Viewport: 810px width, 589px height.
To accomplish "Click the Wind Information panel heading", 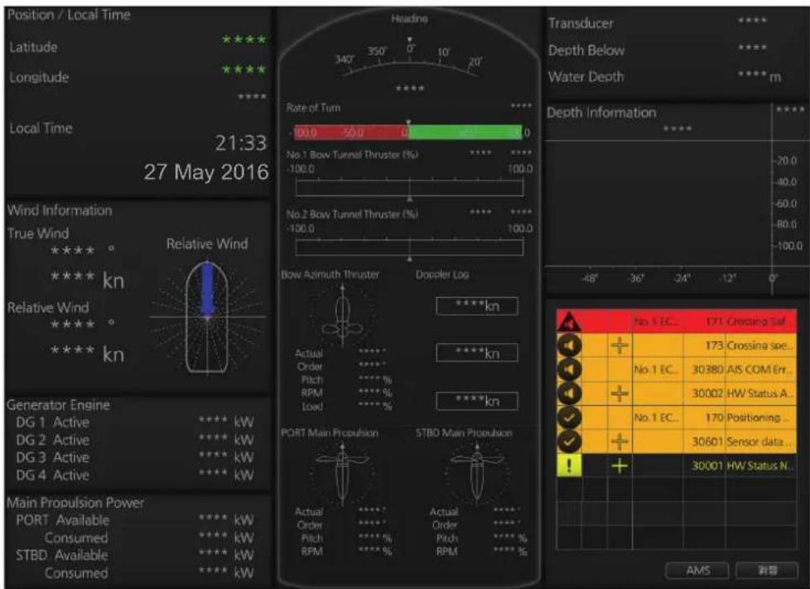I will 60,210.
